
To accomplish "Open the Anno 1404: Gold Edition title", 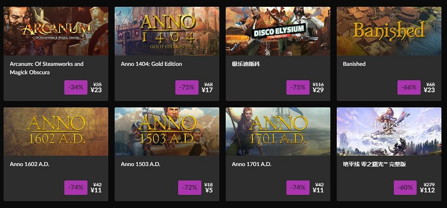I will [x=151, y=64].
